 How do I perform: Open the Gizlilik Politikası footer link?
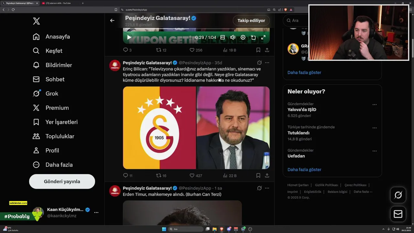click(326, 185)
